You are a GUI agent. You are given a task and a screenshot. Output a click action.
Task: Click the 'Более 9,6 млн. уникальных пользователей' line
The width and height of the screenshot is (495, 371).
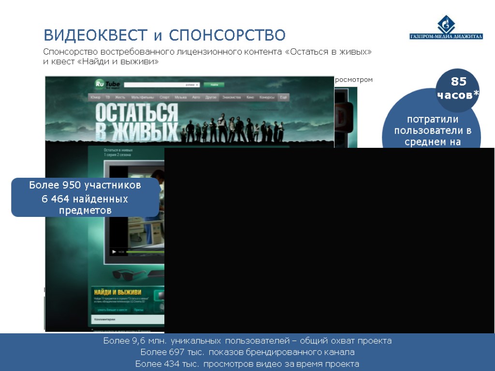247,341
